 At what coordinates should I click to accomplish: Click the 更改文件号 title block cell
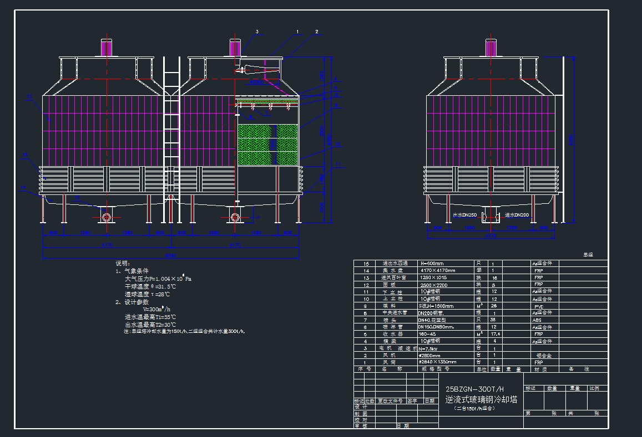pos(391,400)
